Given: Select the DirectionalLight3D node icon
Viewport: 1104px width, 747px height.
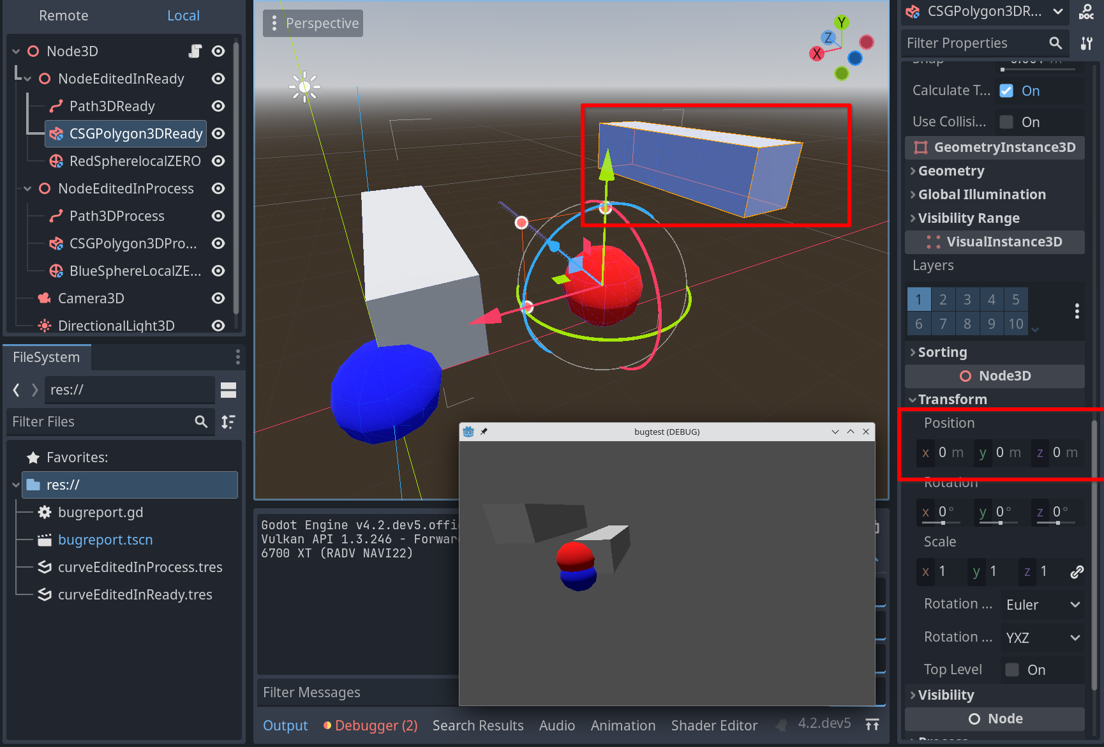Looking at the screenshot, I should 43,326.
